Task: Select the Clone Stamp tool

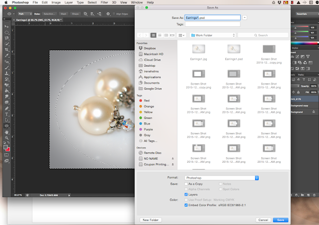Action: pos(6,73)
